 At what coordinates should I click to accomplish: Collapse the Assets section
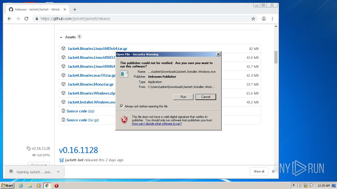(61, 37)
